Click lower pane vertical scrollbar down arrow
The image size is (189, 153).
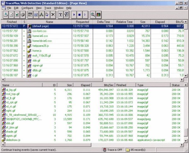[186, 141]
